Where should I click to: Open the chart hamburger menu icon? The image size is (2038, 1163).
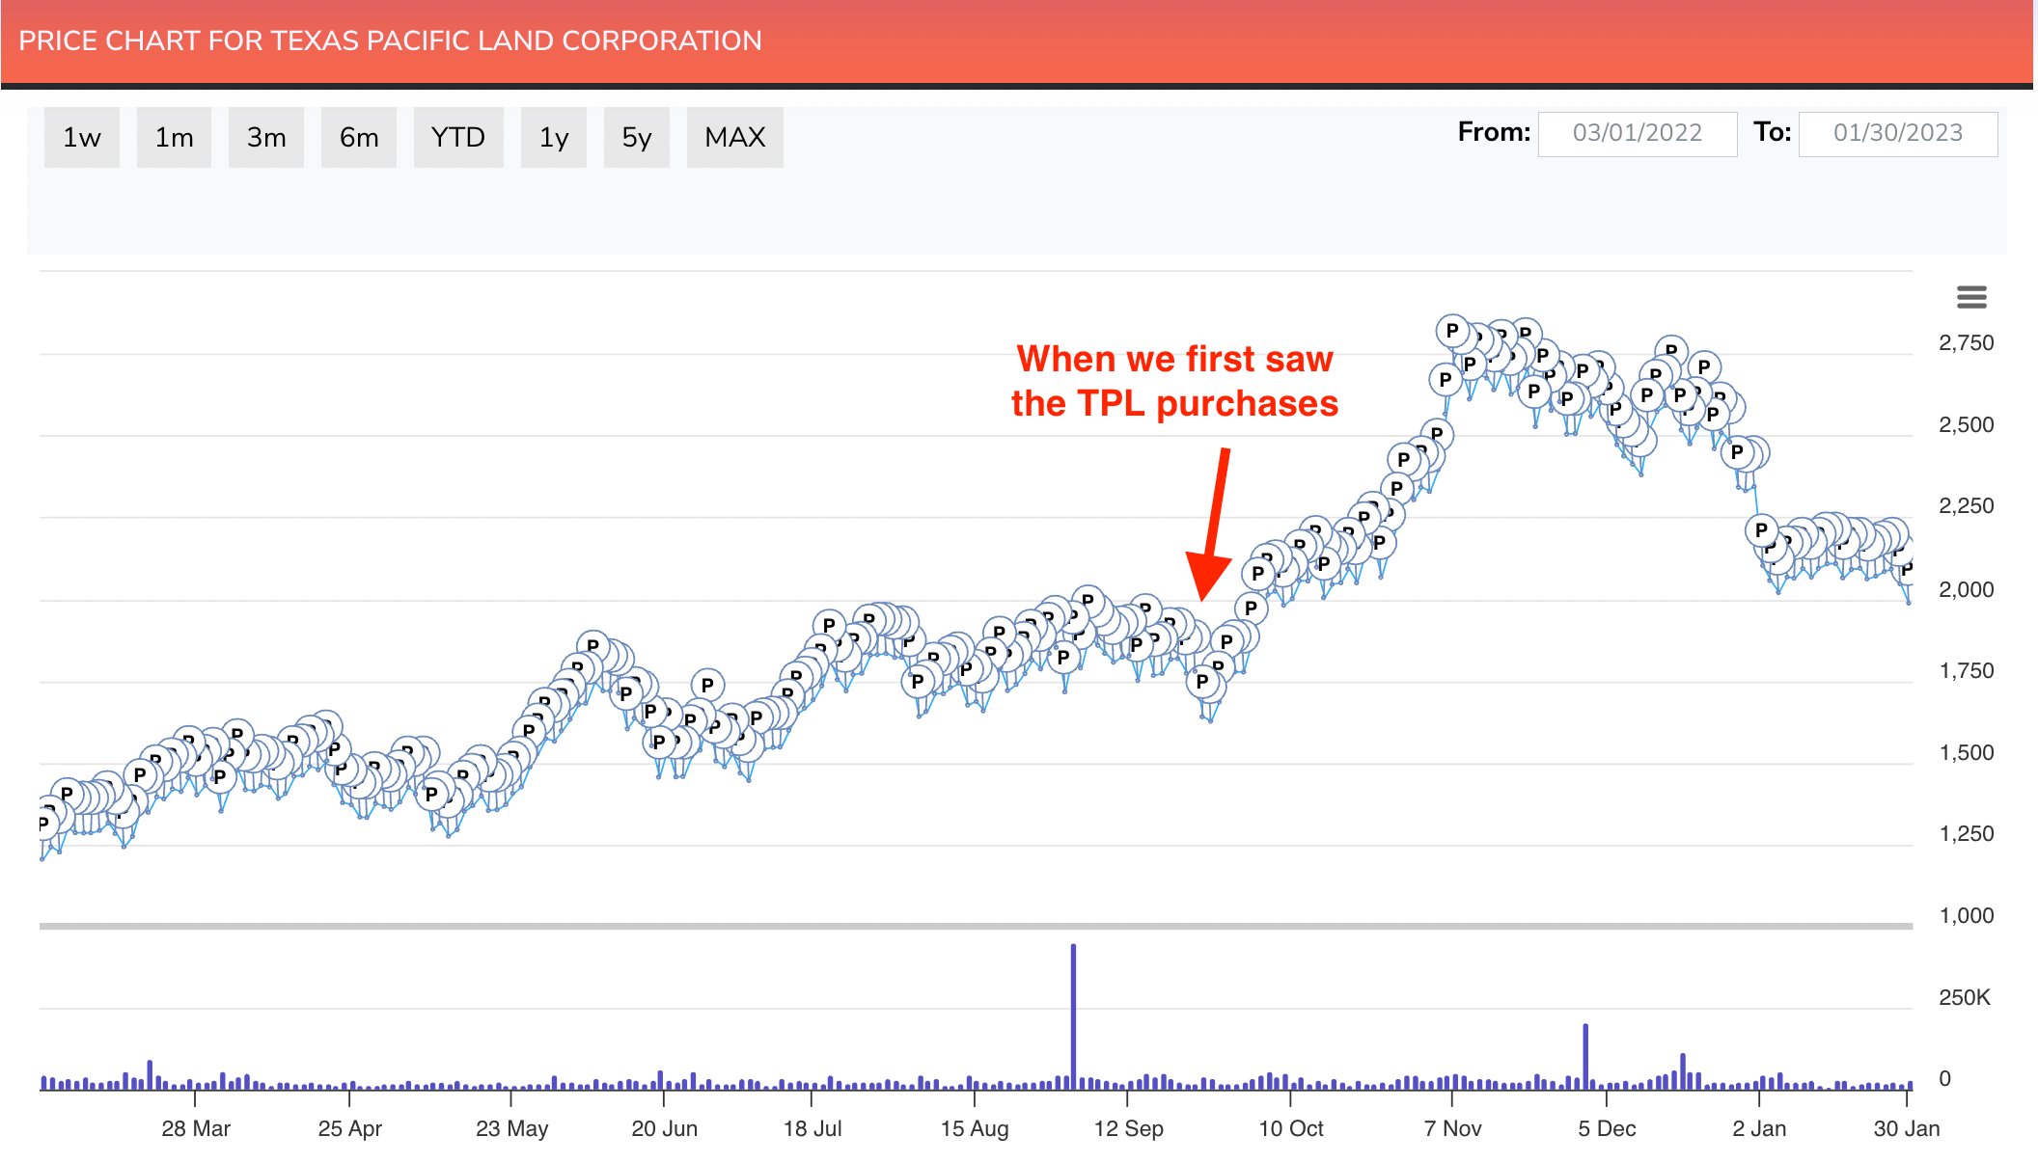1971,297
